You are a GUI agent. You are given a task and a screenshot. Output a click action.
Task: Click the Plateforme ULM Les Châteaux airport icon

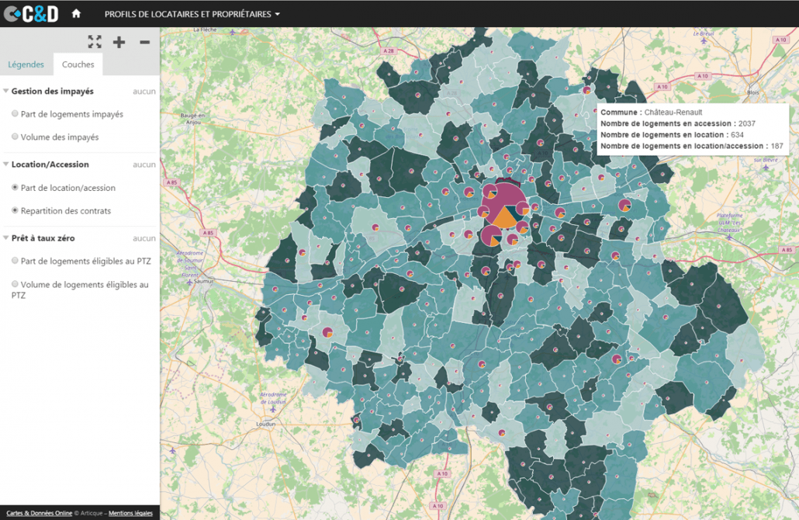pyautogui.click(x=729, y=237)
